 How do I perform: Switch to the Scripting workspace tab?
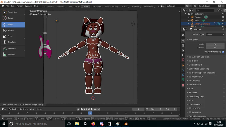(x=125, y=6)
